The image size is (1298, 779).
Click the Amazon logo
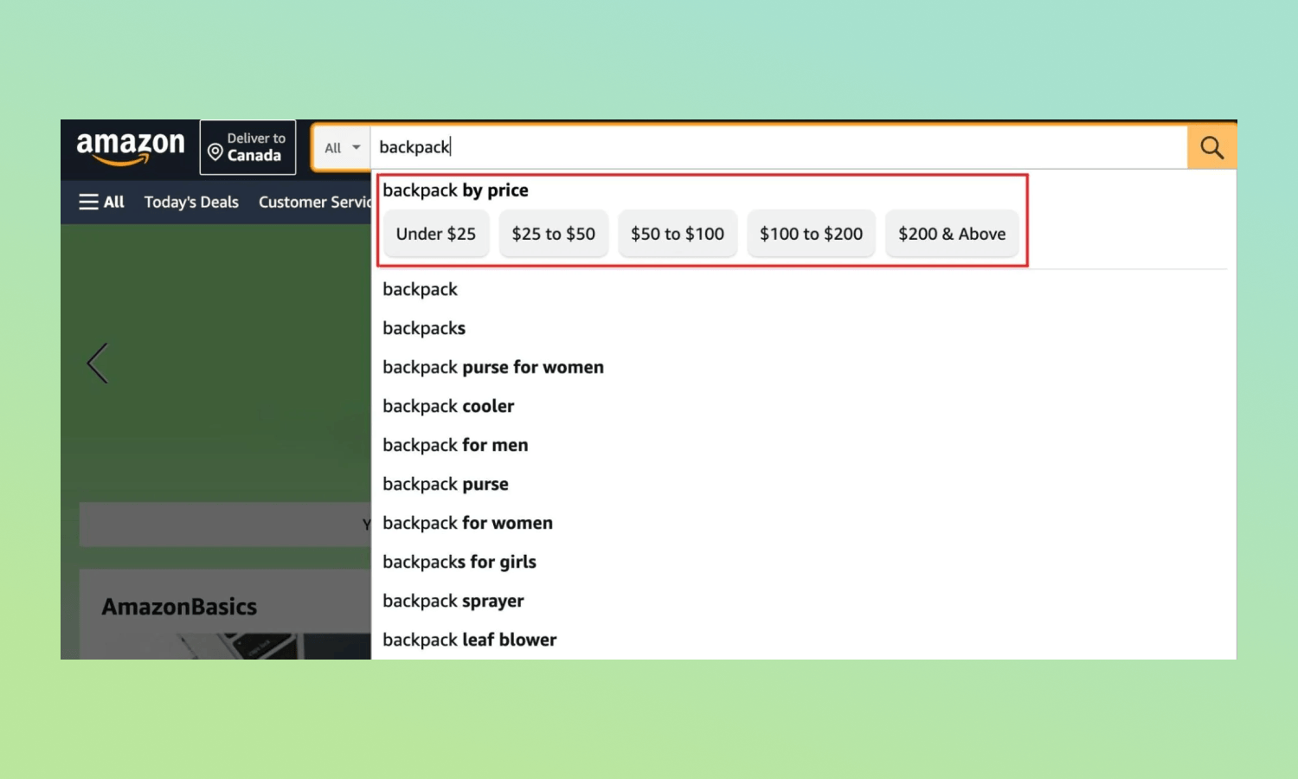131,147
